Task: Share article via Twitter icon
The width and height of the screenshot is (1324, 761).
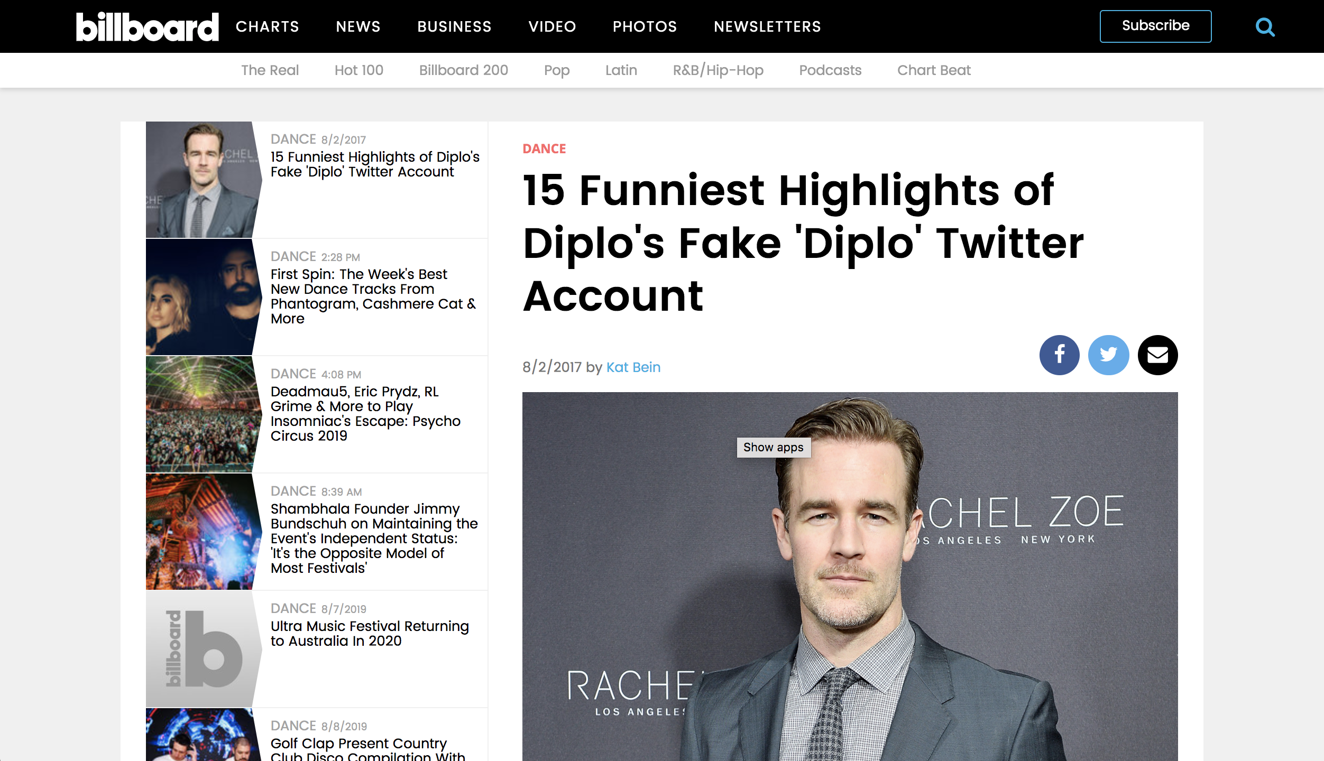Action: 1108,355
